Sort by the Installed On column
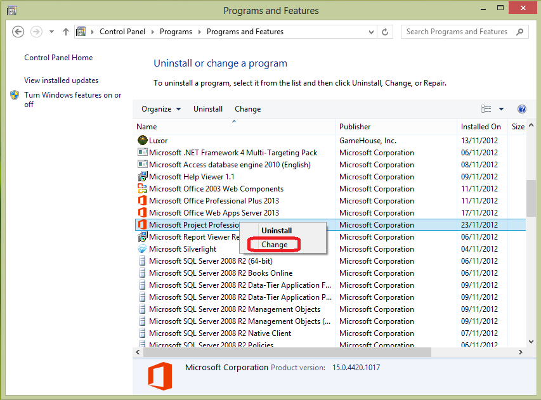This screenshot has height=400, width=541. (x=482, y=127)
